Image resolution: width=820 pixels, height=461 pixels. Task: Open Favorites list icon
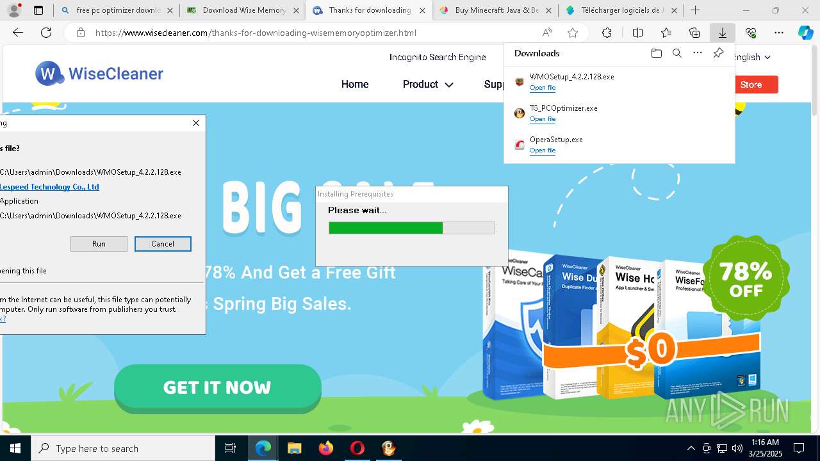[x=666, y=33]
